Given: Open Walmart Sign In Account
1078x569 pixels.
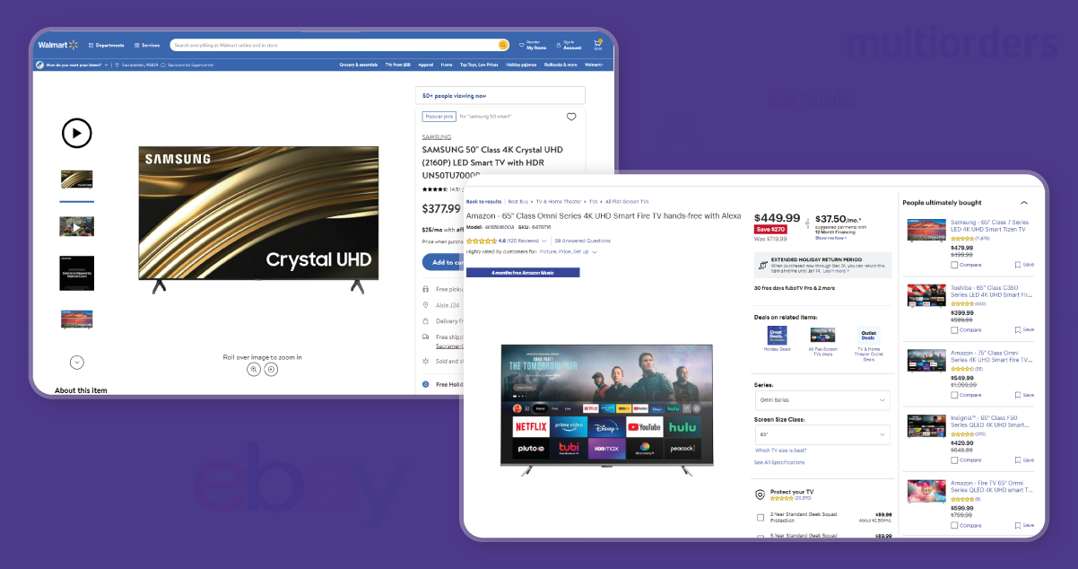Looking at the screenshot, I should pos(568,45).
